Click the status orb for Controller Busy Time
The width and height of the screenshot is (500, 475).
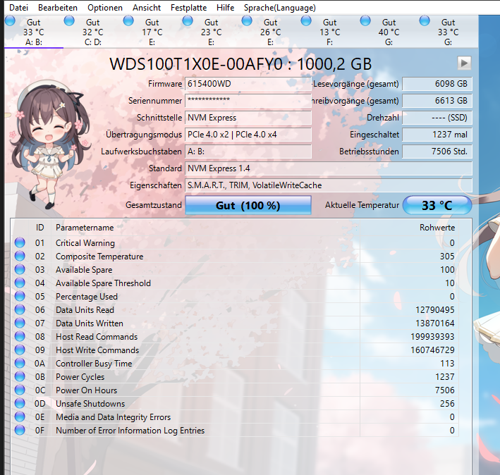pos(20,363)
